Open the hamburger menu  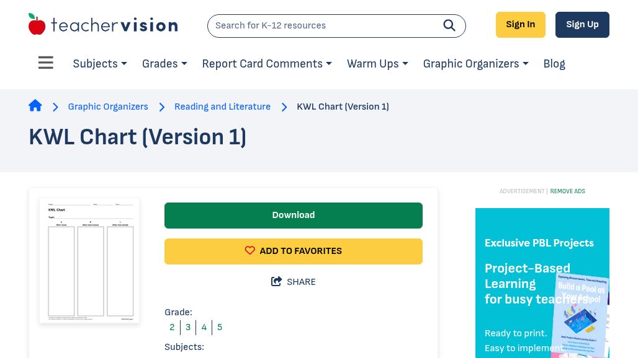[x=46, y=63]
